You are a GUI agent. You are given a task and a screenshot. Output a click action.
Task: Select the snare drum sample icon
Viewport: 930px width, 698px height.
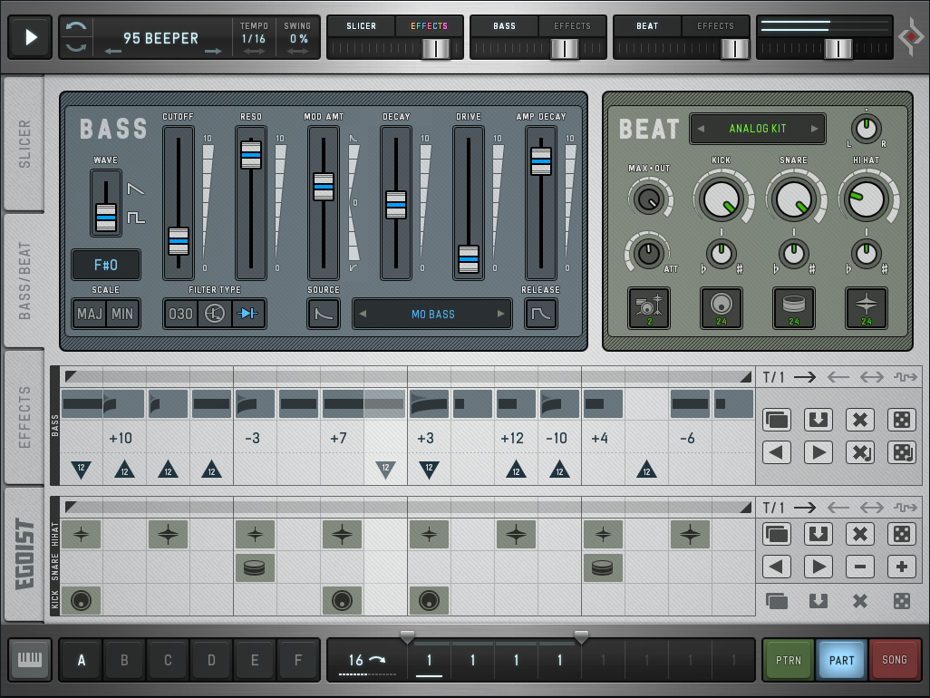[794, 308]
